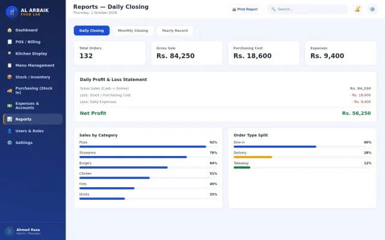Image resolution: width=385 pixels, height=240 pixels.
Task: Click the Menu Management clipboard icon
Action: [x=10, y=65]
